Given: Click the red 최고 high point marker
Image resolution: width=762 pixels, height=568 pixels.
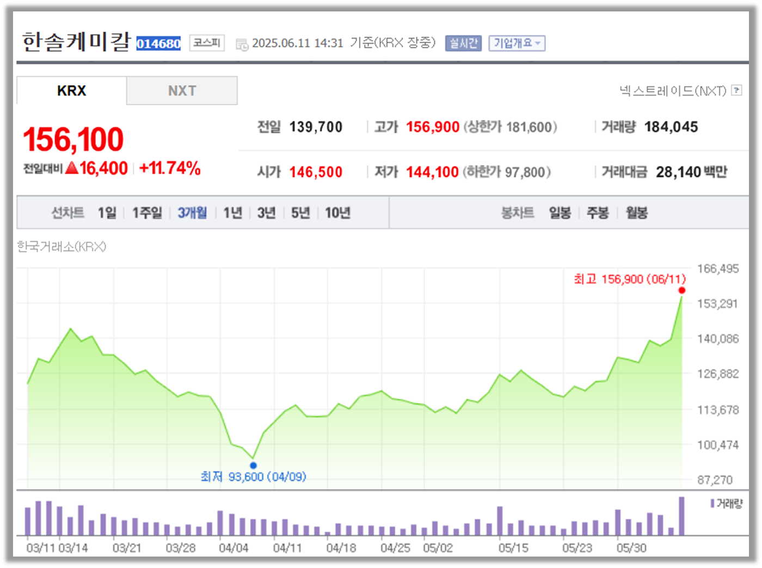Looking at the screenshot, I should pos(681,290).
